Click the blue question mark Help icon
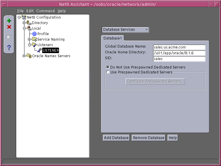221x166 pixels. (x=9, y=48)
